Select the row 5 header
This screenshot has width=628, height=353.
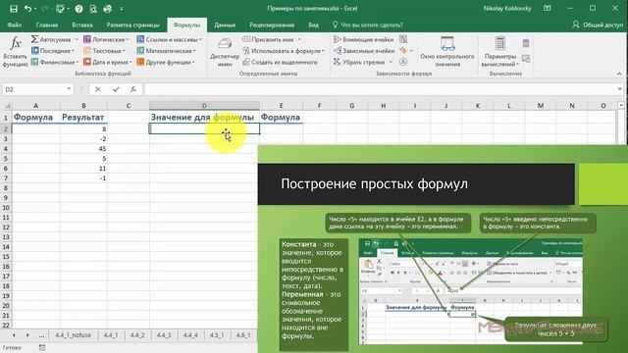point(6,159)
